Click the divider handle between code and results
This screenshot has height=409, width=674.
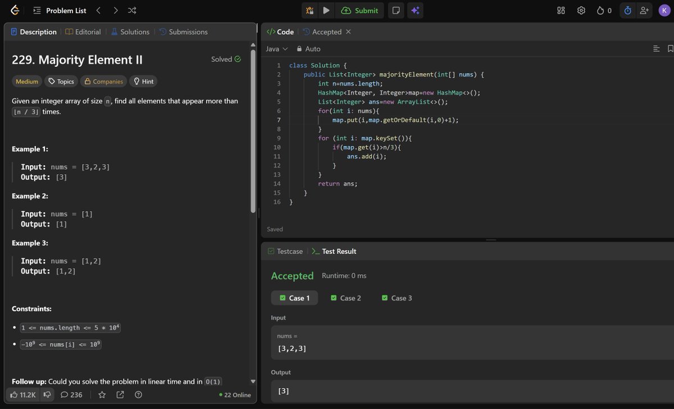(491, 240)
